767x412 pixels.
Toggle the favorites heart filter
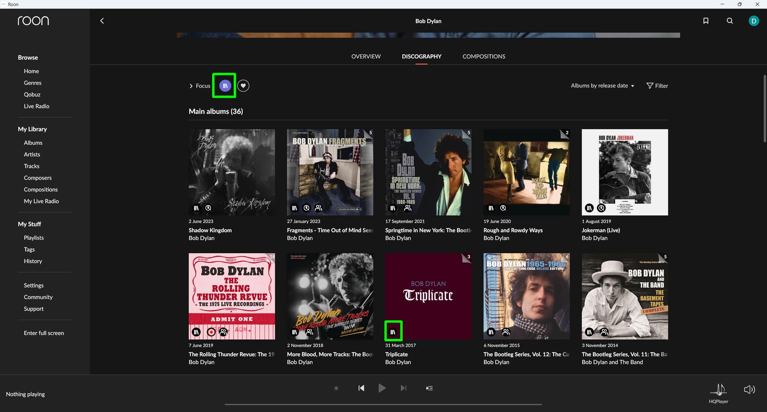tap(243, 86)
